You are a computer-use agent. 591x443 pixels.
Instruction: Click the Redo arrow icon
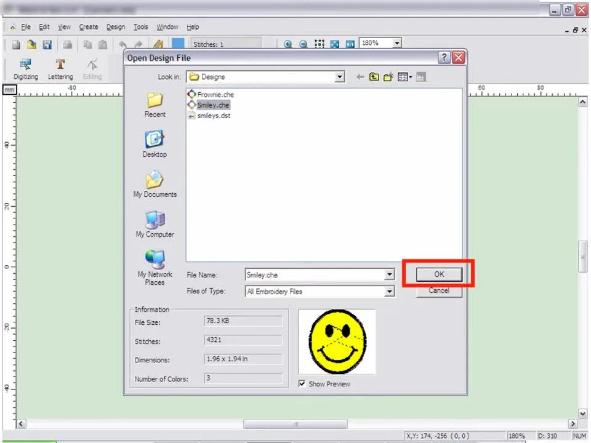click(x=139, y=45)
